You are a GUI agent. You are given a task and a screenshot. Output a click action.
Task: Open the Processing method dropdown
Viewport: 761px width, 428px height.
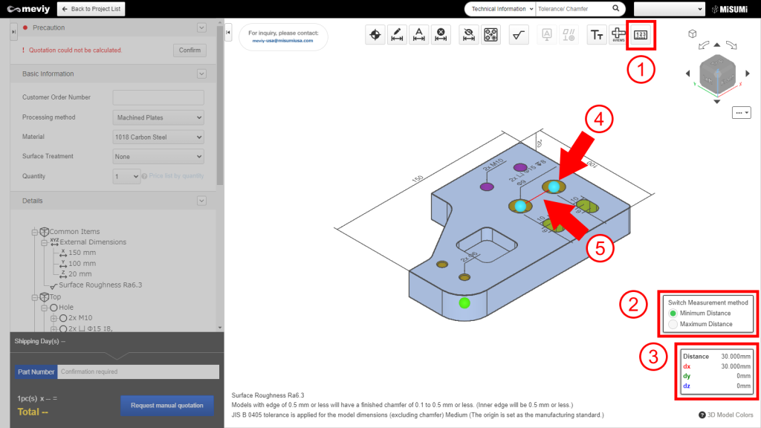pos(158,117)
